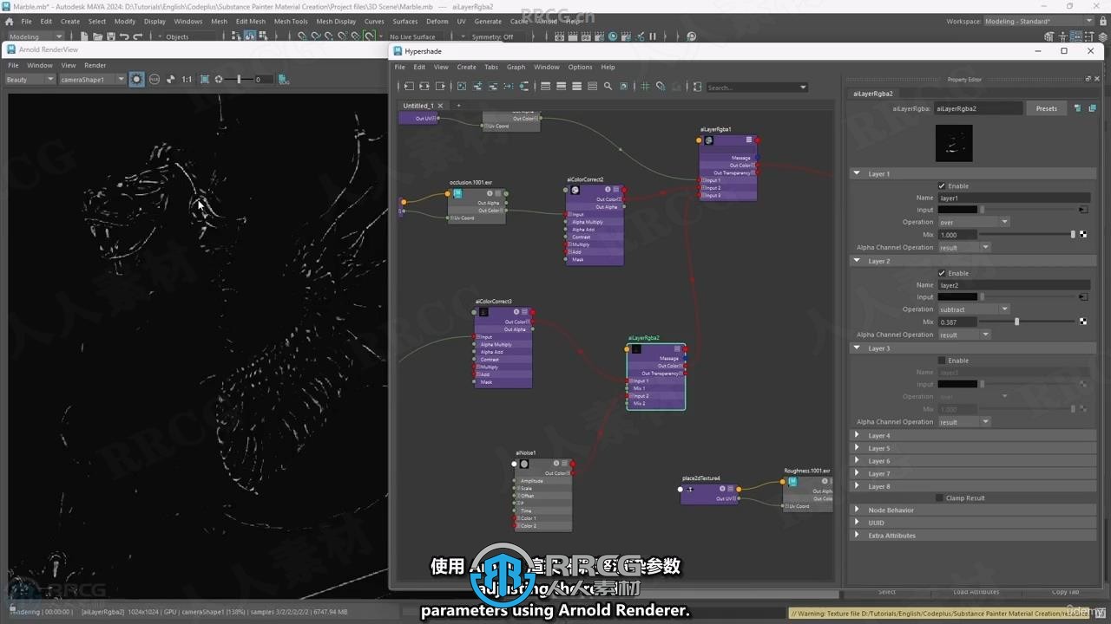Screen dimensions: 1111x624
Task: Click the Clear graph icon in Hypershade
Action: 462,87
